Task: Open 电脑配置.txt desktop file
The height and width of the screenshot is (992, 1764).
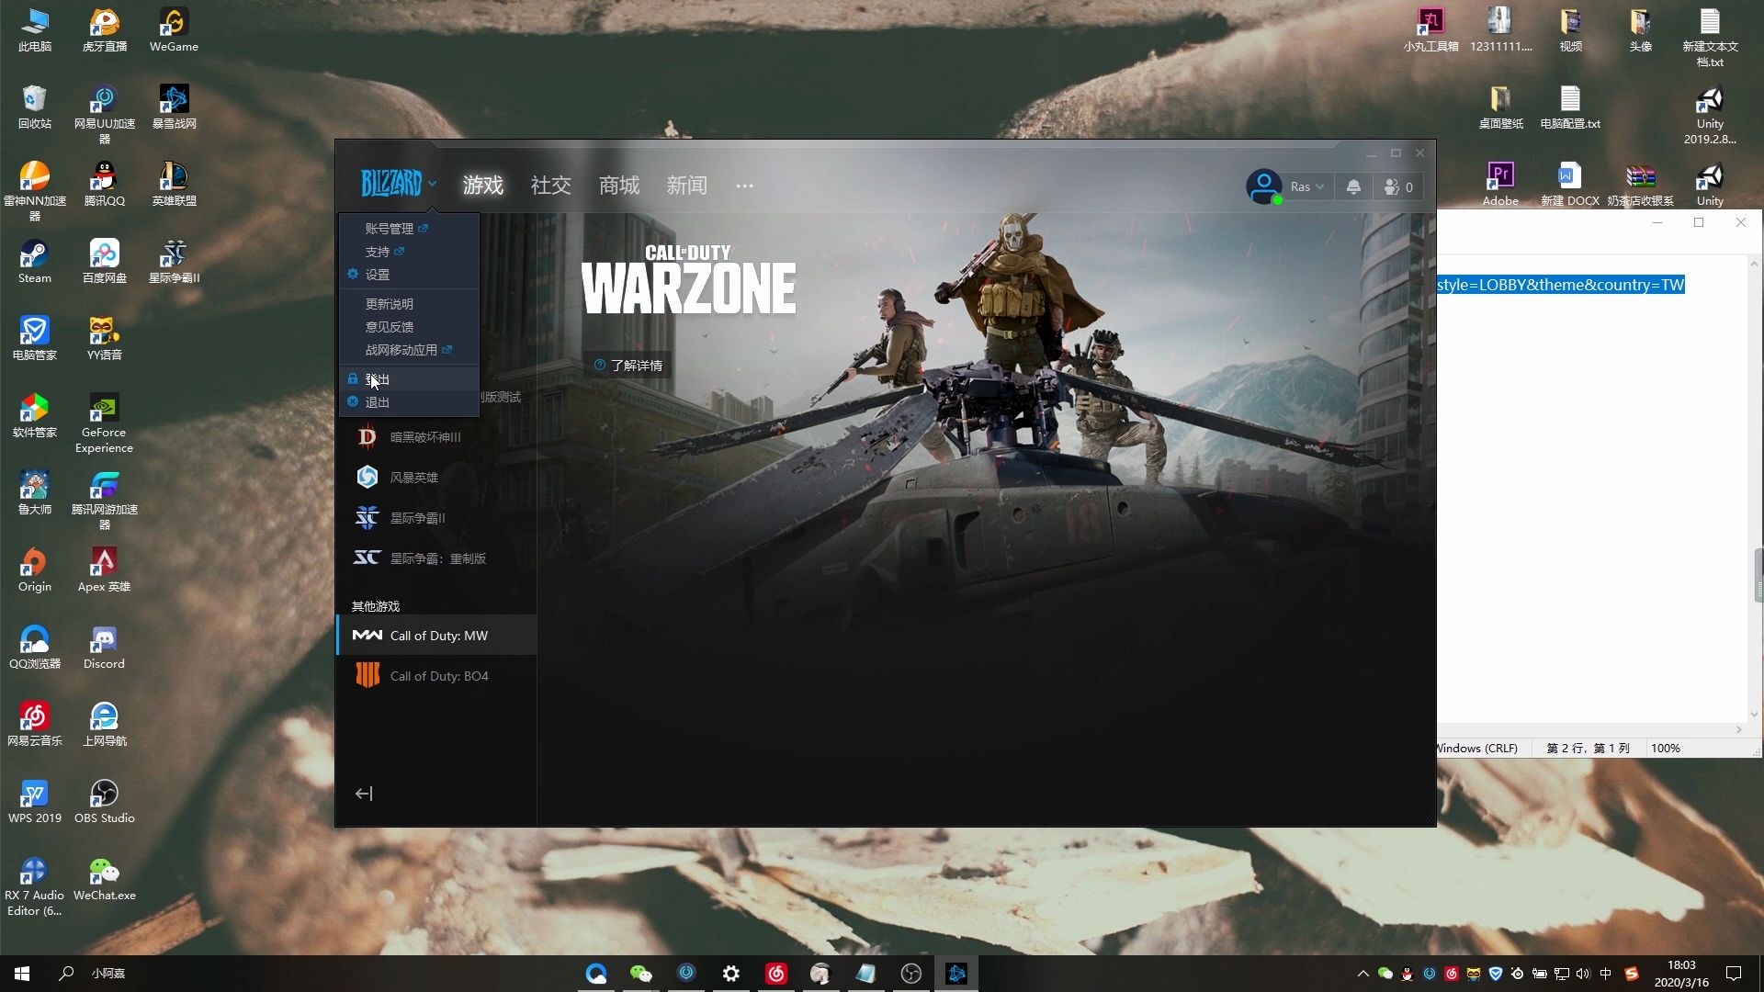Action: pyautogui.click(x=1570, y=107)
